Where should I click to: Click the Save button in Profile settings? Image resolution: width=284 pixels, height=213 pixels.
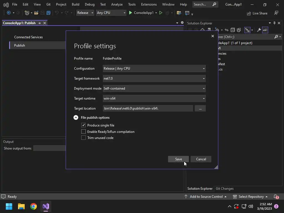tap(178, 159)
